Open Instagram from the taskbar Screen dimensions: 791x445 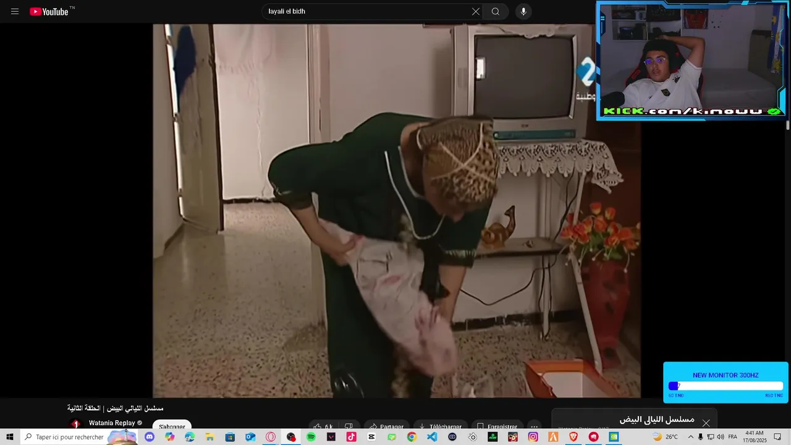pos(533,437)
